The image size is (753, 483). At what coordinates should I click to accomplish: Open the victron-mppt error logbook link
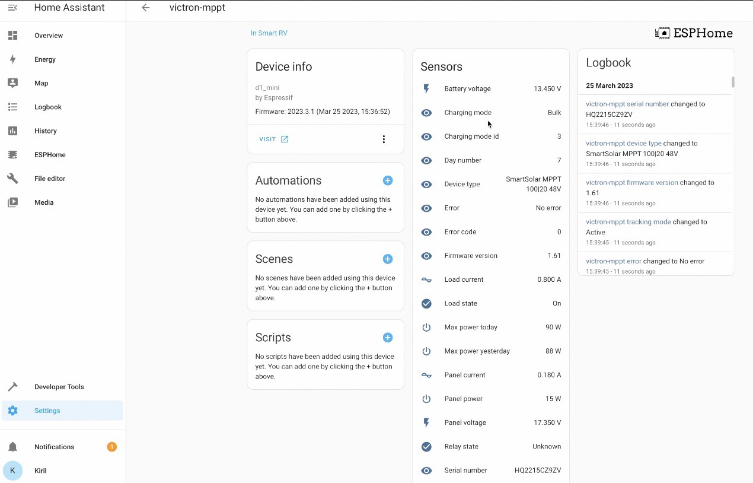(x=614, y=261)
